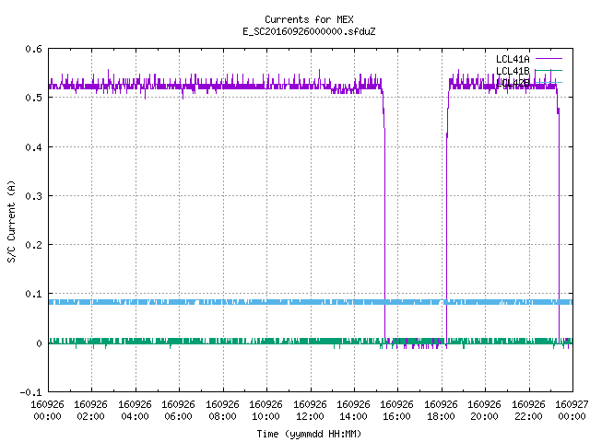Click the purple LCL41A legend line sample
This screenshot has width=590, height=442.
549,59
